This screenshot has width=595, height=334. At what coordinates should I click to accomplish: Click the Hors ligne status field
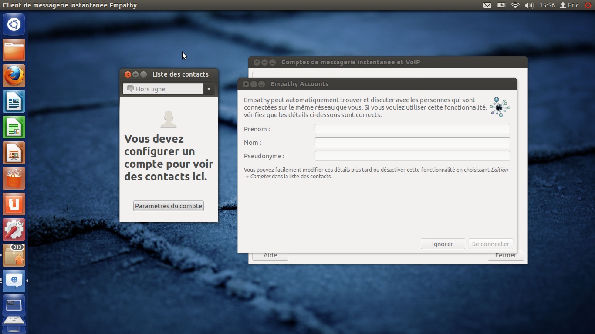click(x=163, y=89)
